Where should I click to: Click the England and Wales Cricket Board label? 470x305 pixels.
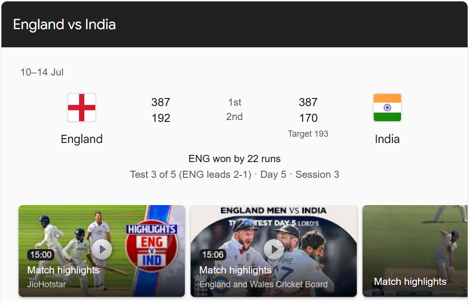click(x=264, y=284)
